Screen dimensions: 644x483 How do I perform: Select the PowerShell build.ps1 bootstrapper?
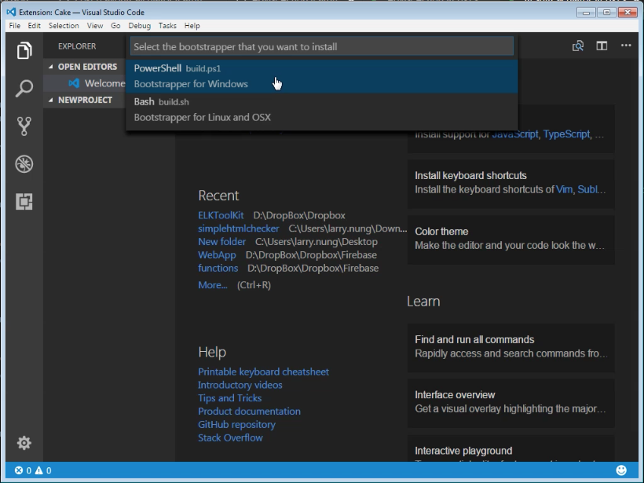point(322,76)
